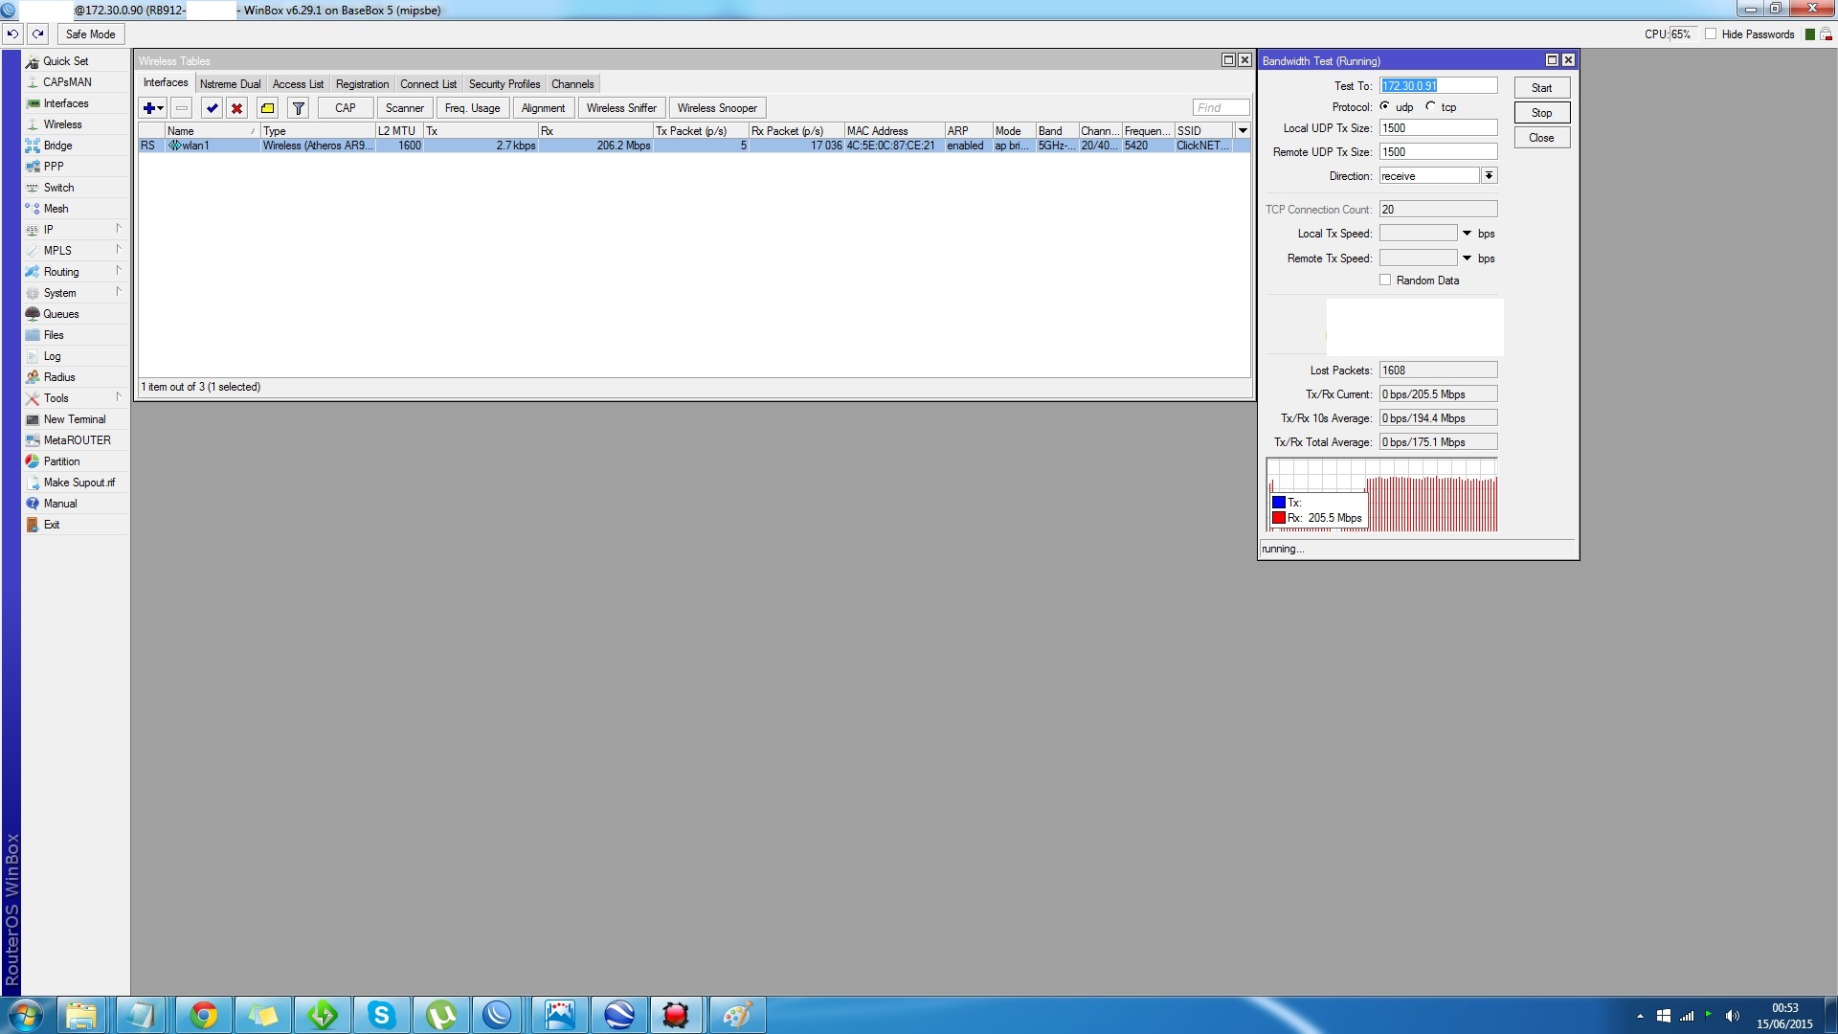This screenshot has height=1034, width=1838.
Task: Click the red X disable icon
Action: (x=236, y=108)
